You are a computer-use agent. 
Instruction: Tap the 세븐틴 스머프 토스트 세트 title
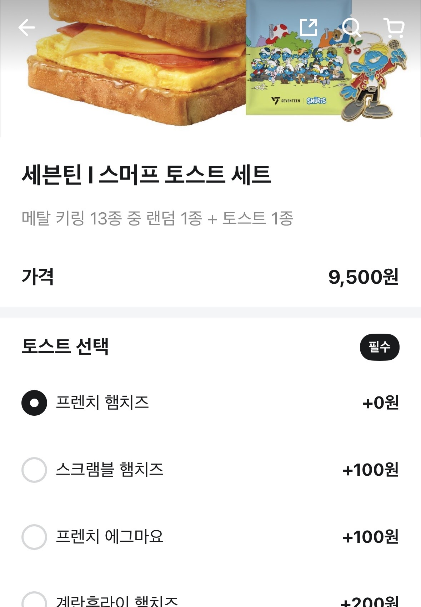146,175
